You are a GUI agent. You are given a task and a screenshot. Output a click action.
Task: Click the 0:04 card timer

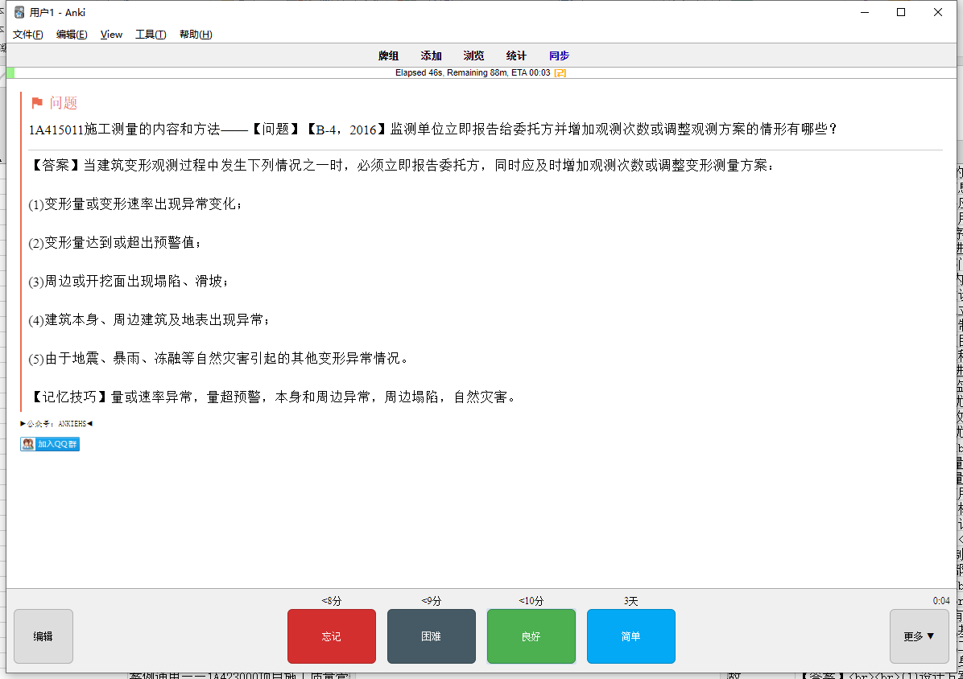[x=941, y=601]
